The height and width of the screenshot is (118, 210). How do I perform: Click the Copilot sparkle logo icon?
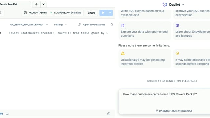tap(165, 4)
